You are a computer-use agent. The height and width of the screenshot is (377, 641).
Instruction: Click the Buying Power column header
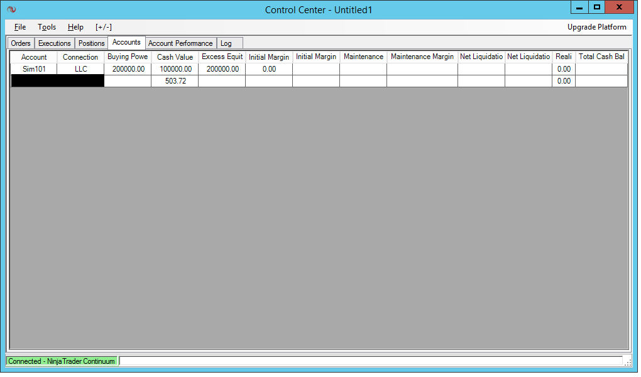tap(128, 57)
